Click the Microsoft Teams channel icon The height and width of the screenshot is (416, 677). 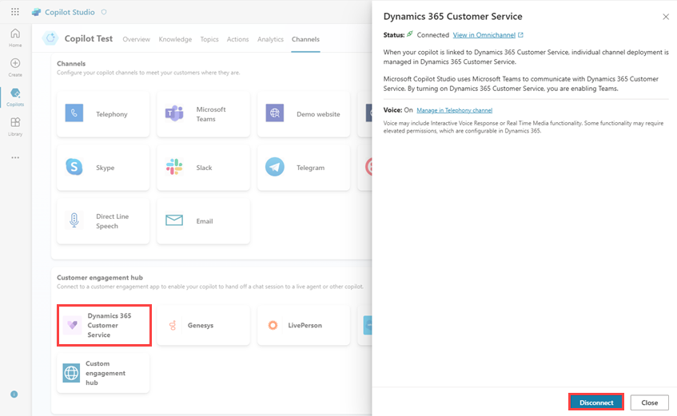pyautogui.click(x=174, y=113)
